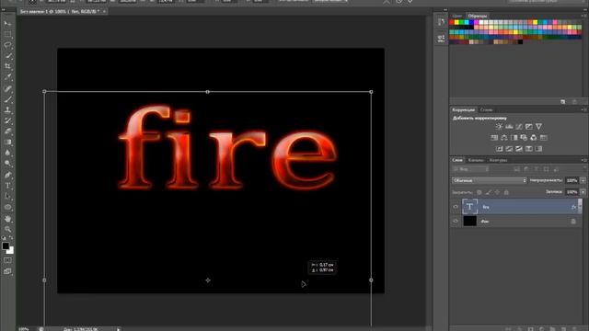Select the Zoom tool
The width and height of the screenshot is (589, 331).
(7, 229)
